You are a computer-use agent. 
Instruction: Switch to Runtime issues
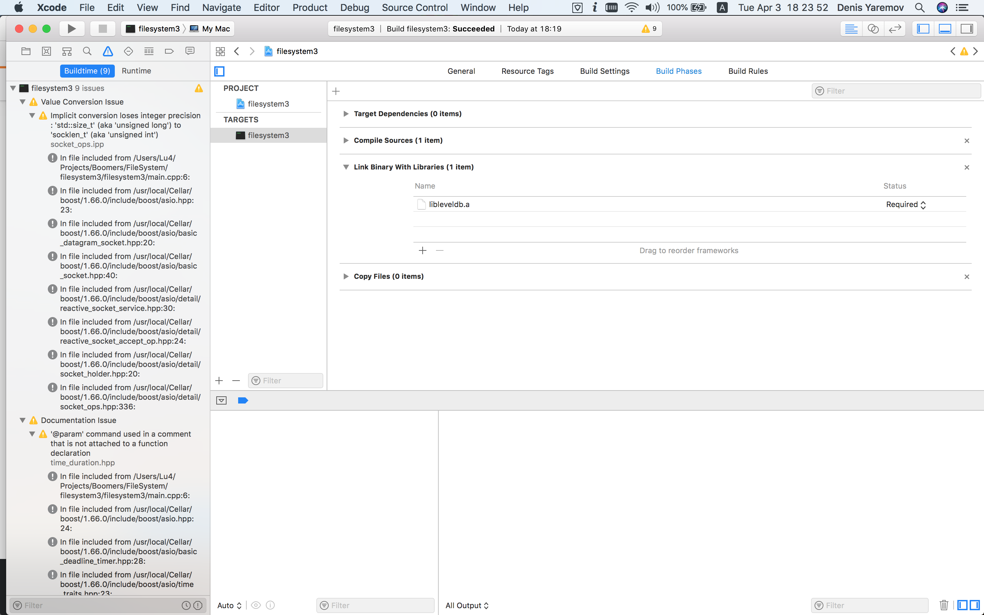136,71
